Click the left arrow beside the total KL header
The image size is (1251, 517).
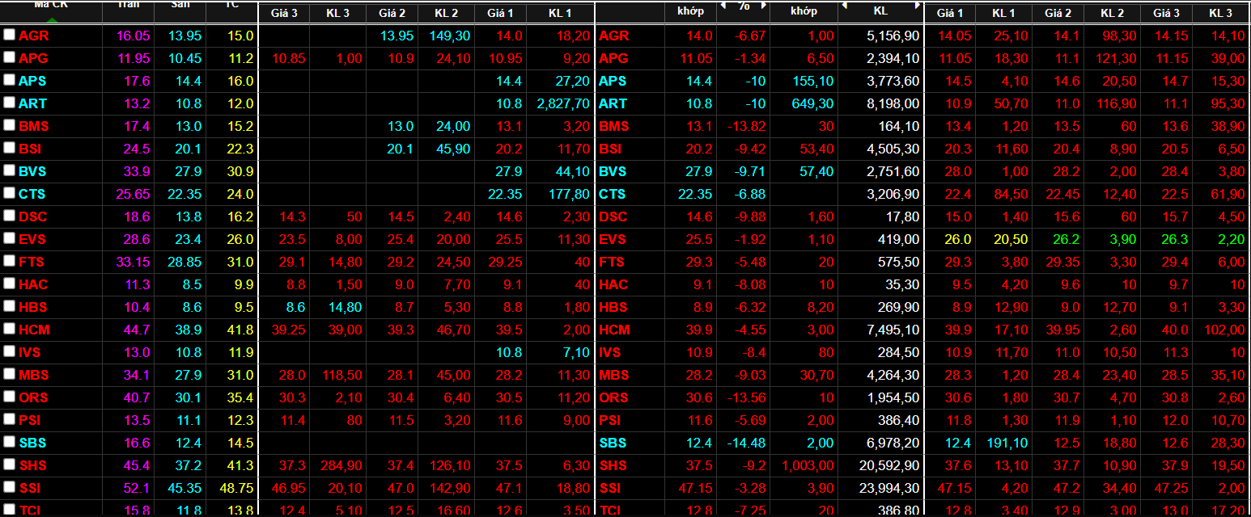click(844, 6)
